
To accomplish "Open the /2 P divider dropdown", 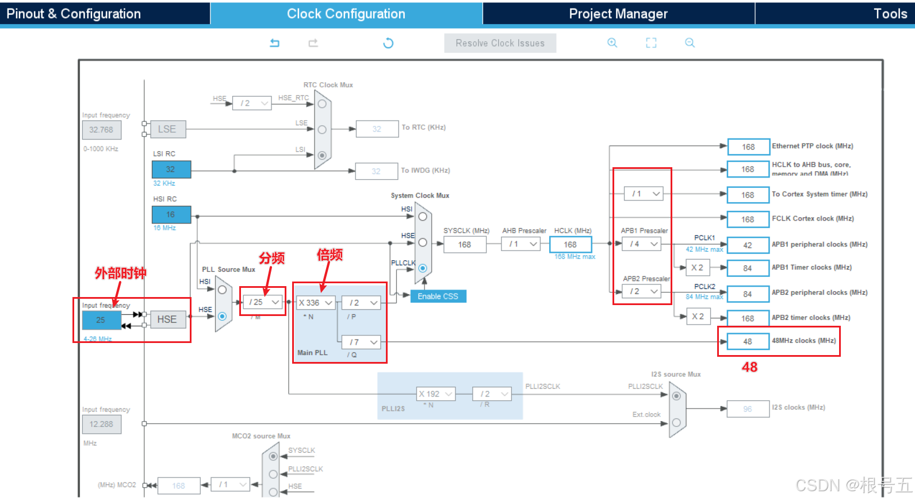I will [x=361, y=303].
